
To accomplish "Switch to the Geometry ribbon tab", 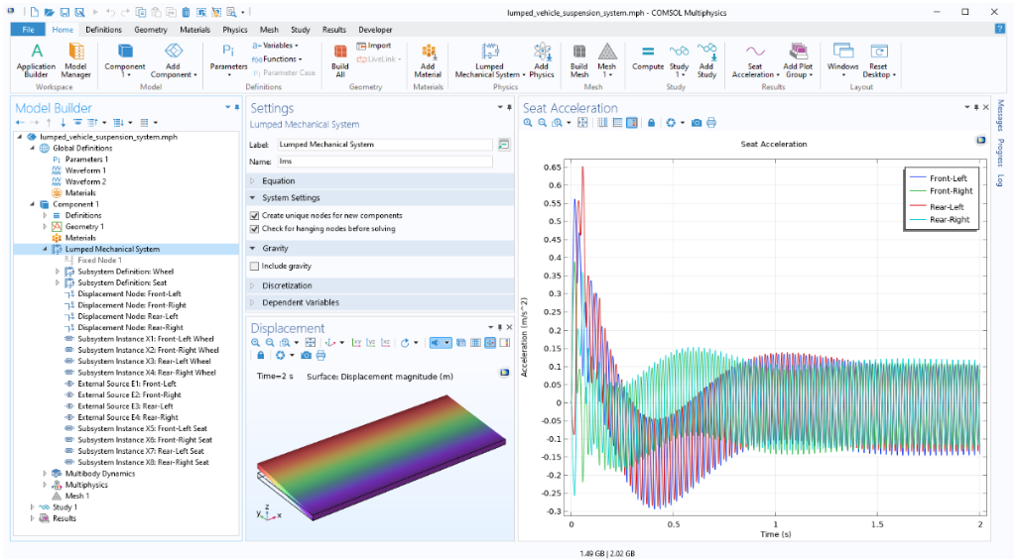I will [151, 30].
